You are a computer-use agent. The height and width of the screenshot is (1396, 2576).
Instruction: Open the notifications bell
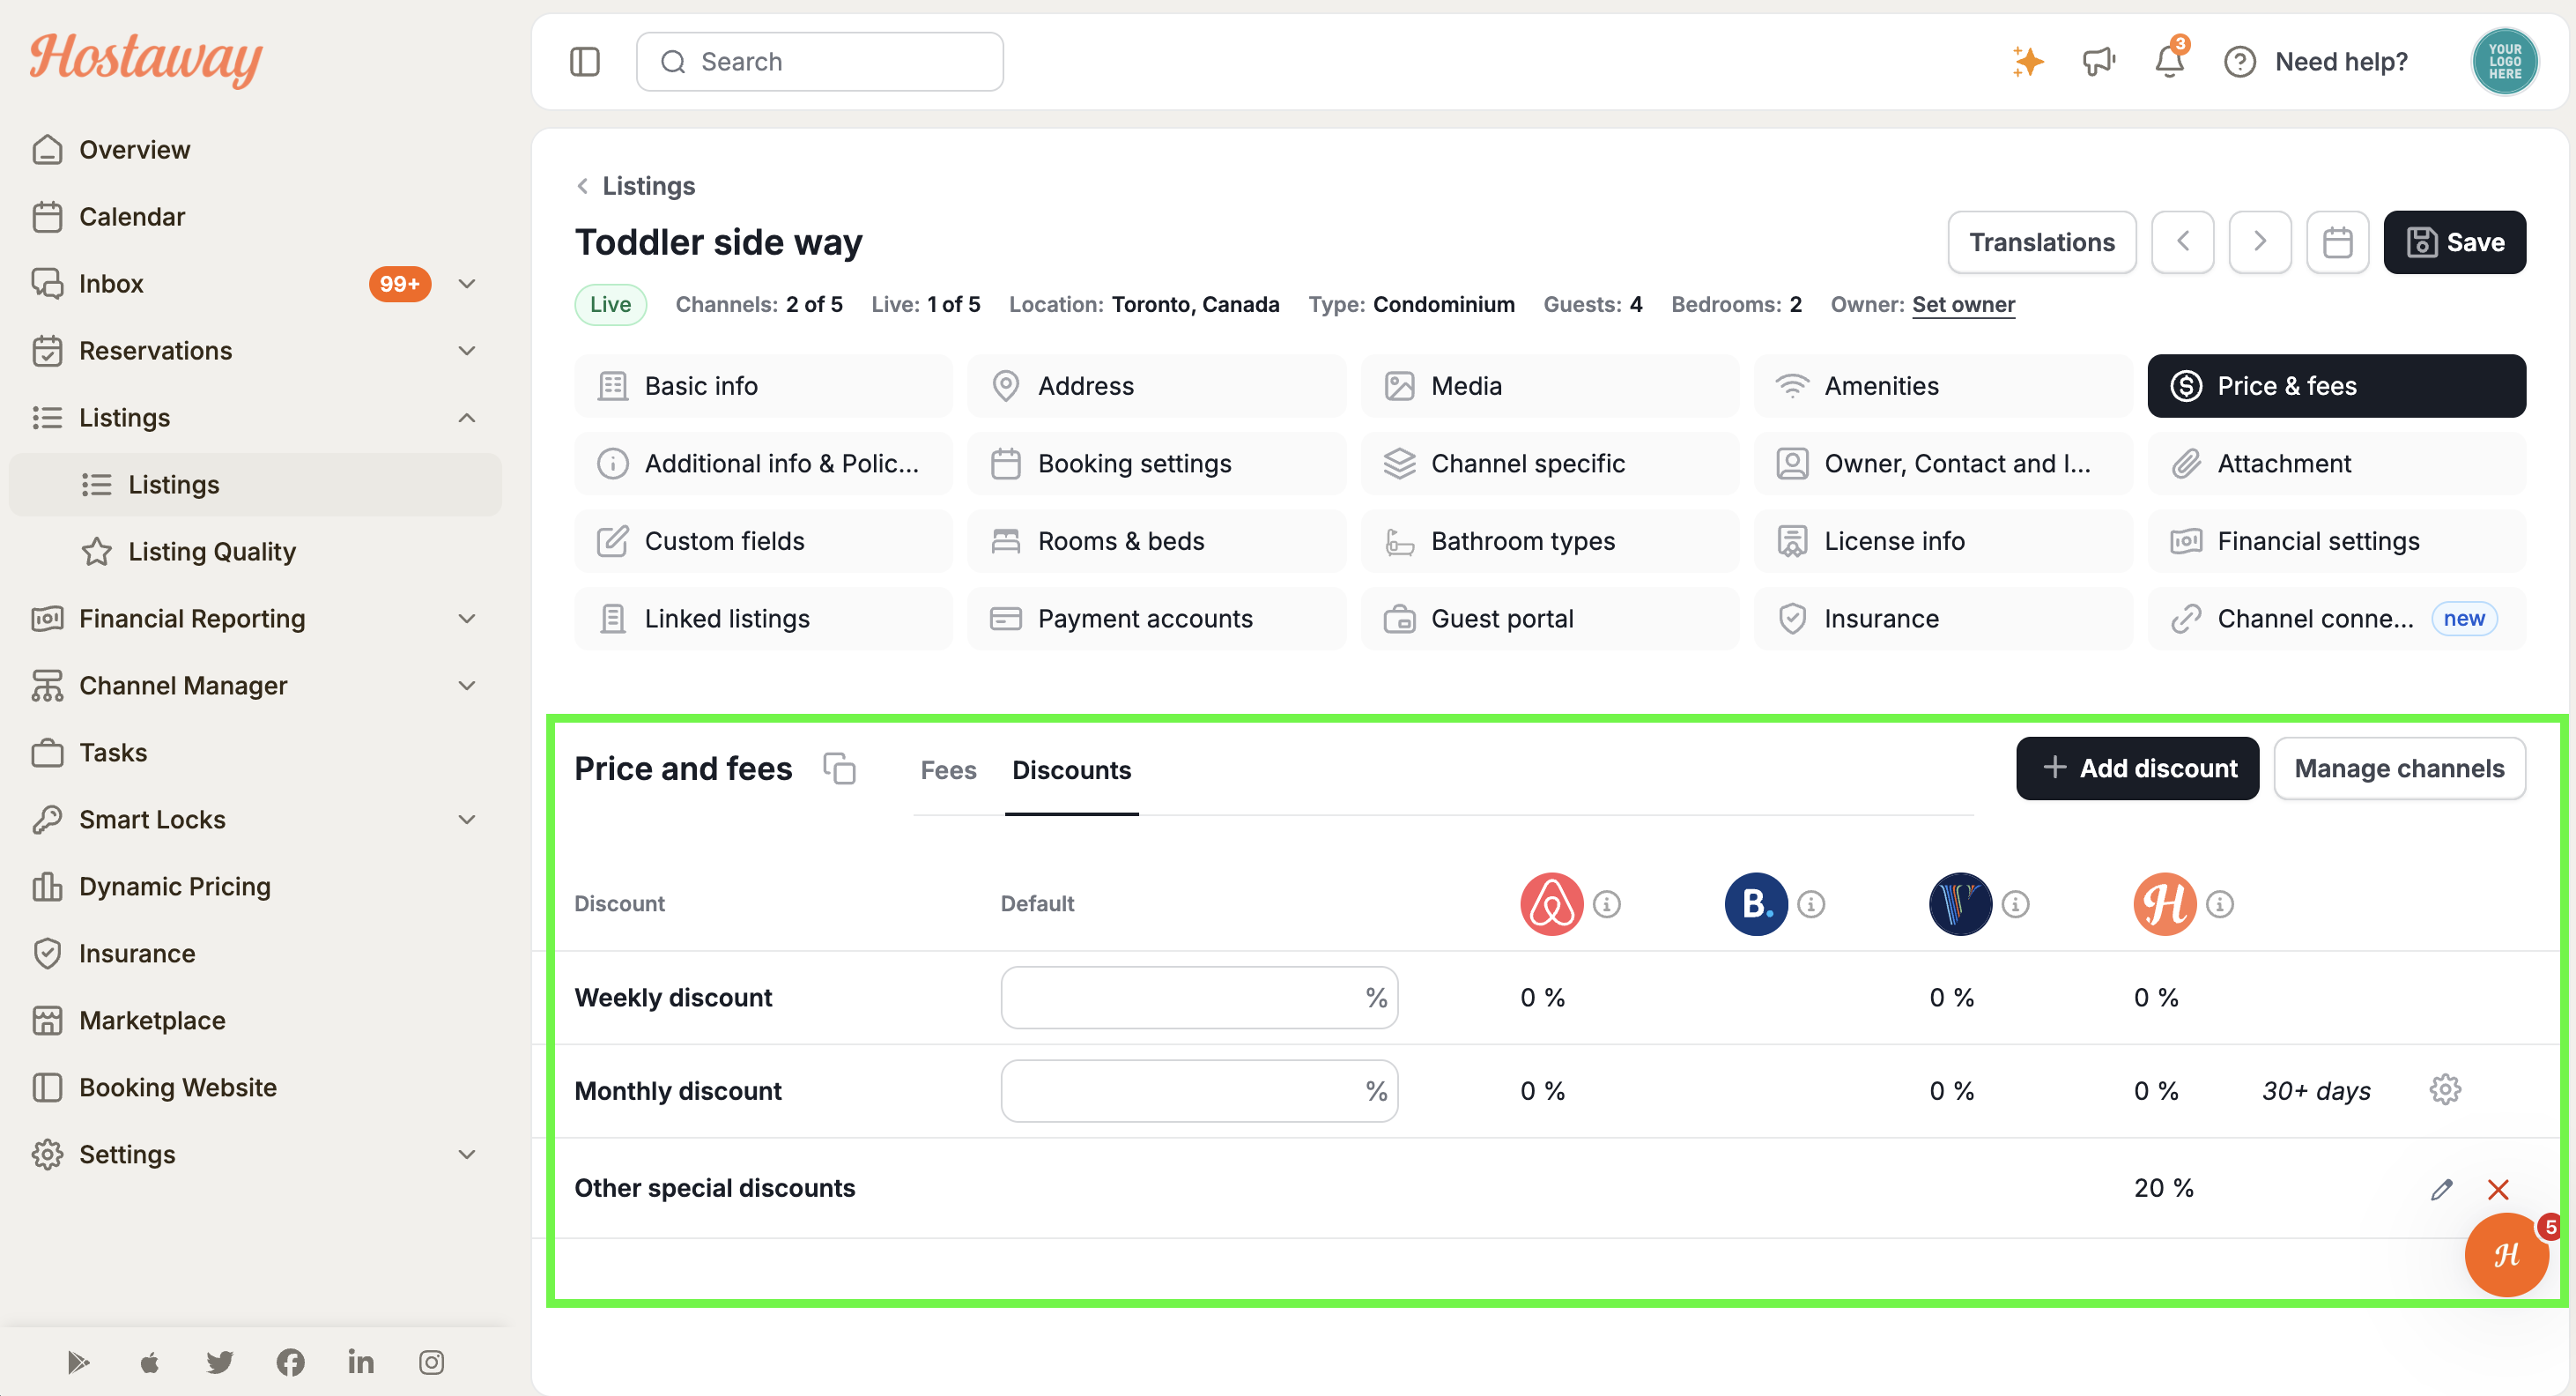pyautogui.click(x=2168, y=62)
